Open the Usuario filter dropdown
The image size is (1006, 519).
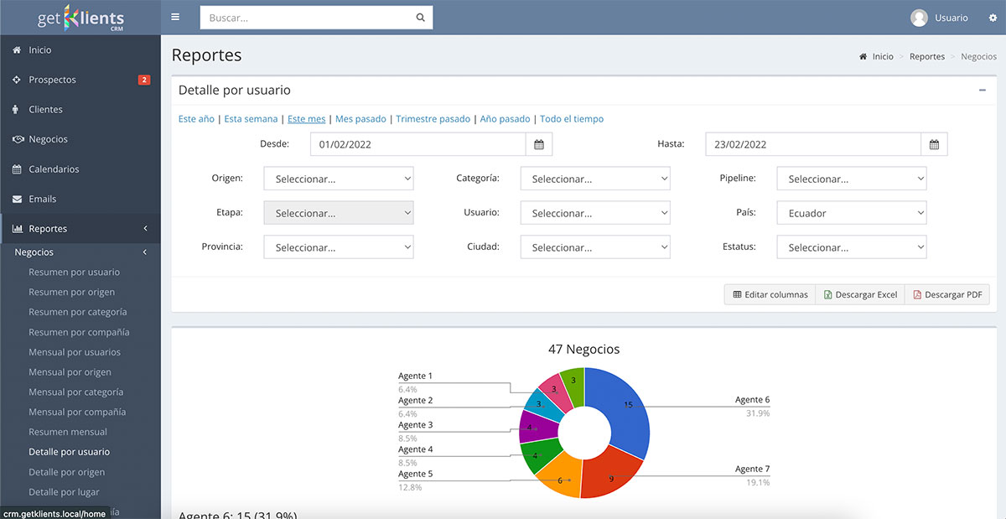click(x=594, y=213)
